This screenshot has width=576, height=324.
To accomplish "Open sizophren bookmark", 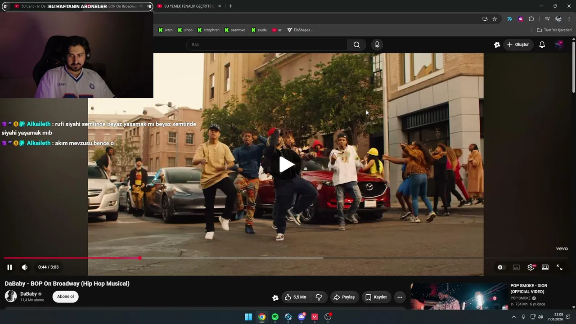I will 208,30.
